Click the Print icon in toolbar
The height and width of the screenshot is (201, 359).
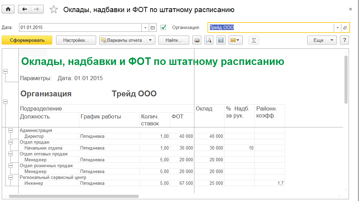[x=197, y=40]
